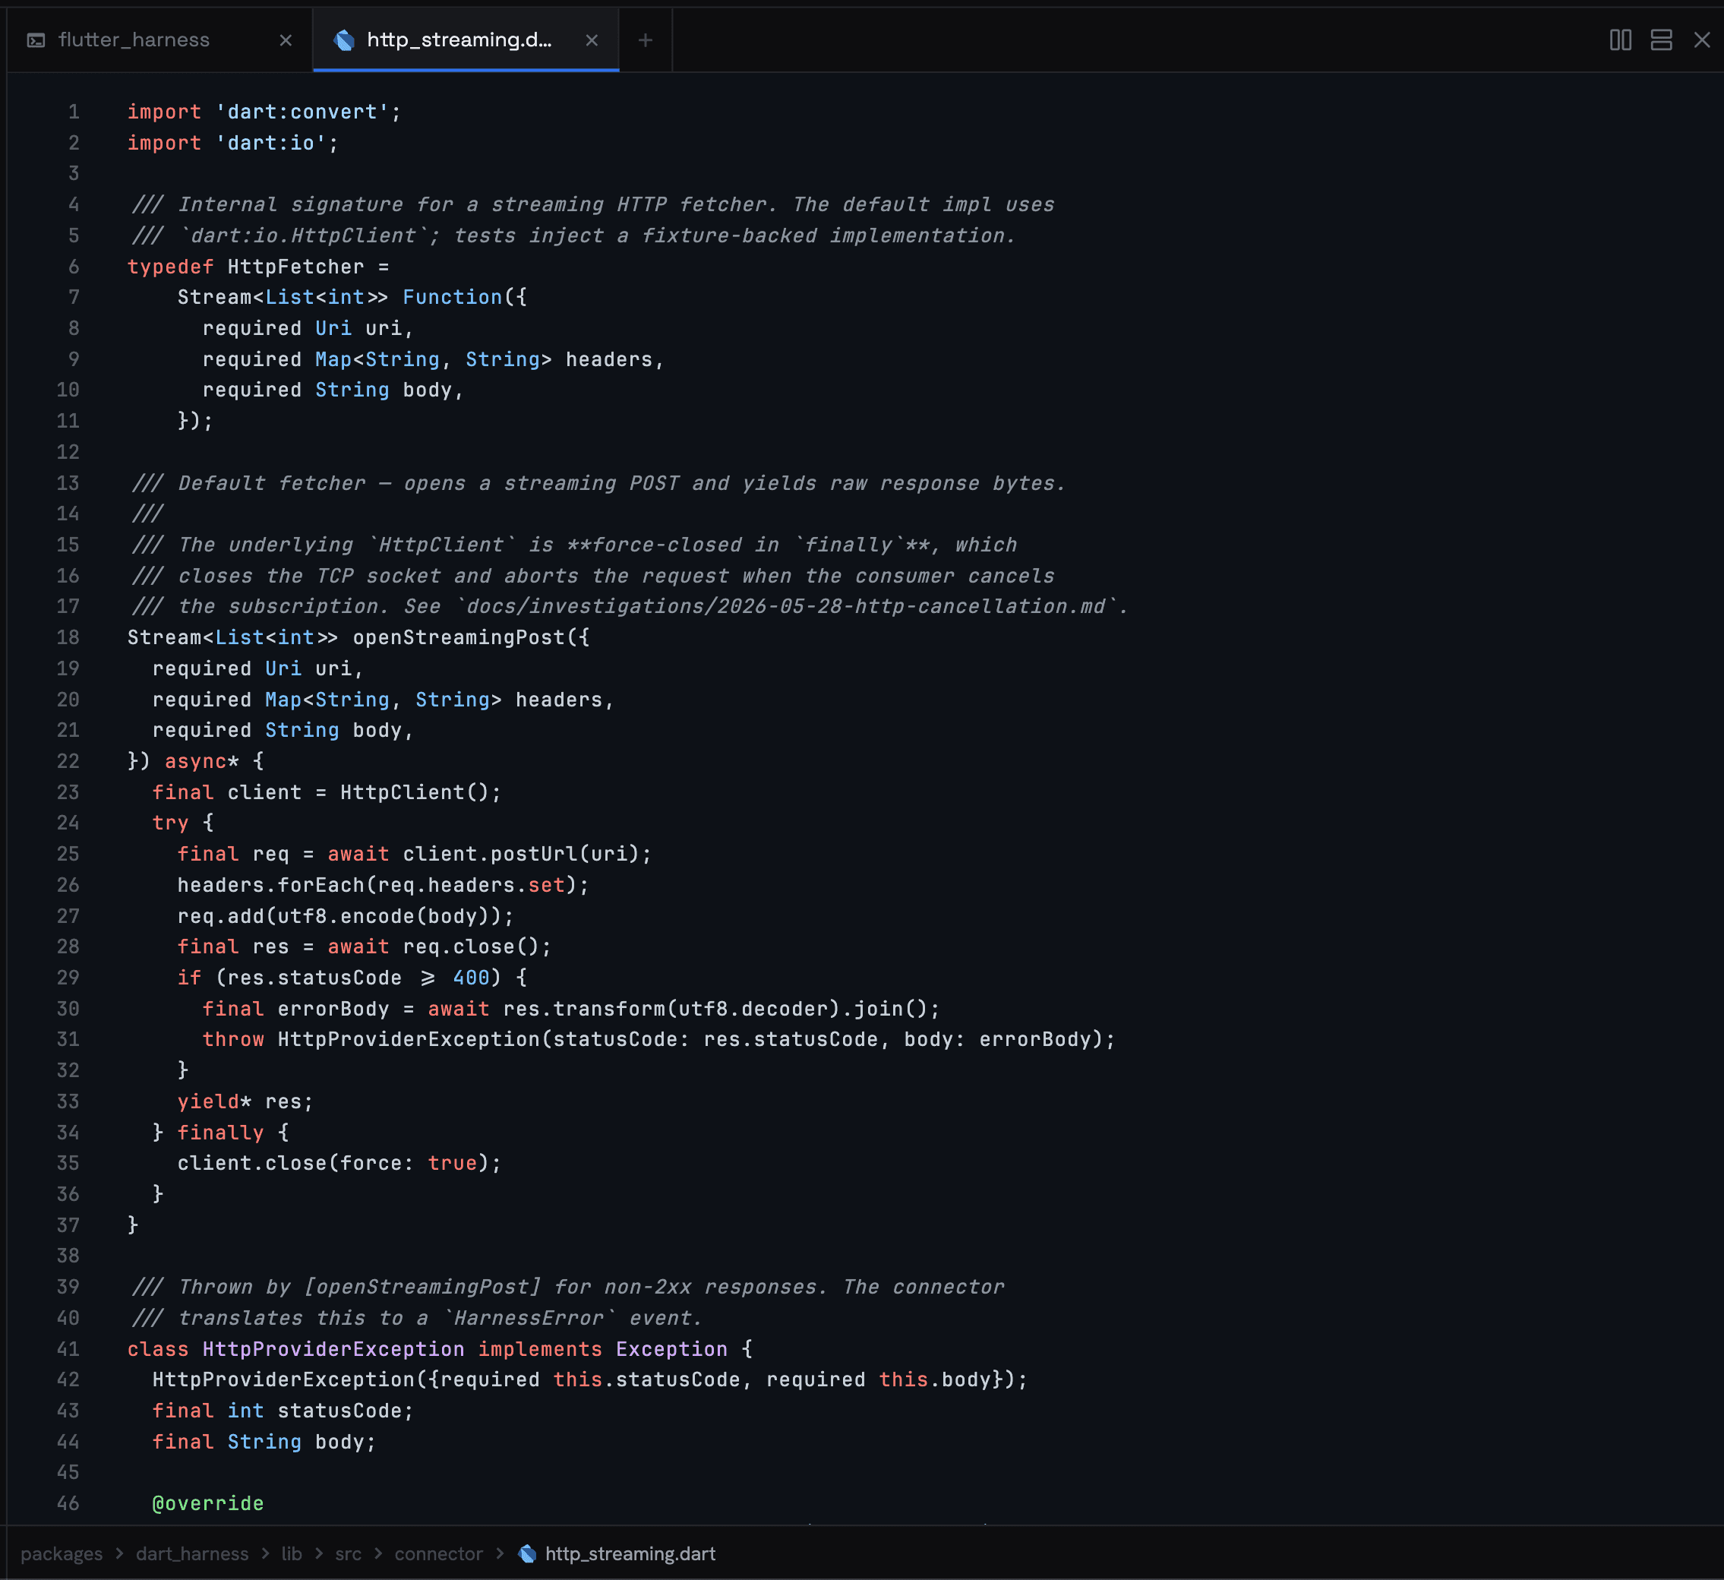Expand the chevron after lib breadcrumb

coord(318,1553)
